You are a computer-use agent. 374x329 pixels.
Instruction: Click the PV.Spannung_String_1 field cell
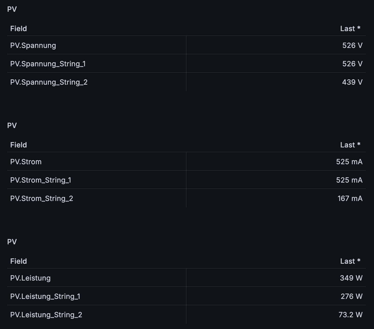48,64
